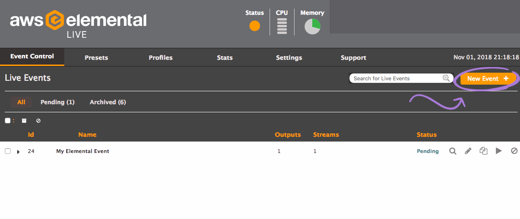Open the CPU usage bars indicator
The width and height of the screenshot is (520, 219).
[x=282, y=26]
